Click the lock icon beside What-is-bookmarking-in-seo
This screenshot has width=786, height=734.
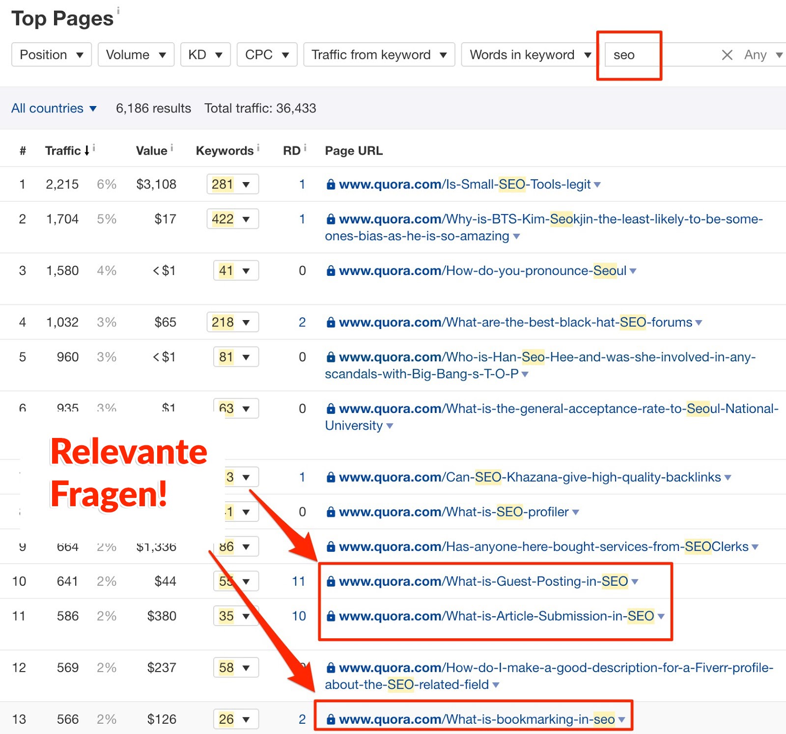point(332,719)
